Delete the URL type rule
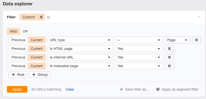 [197, 40]
